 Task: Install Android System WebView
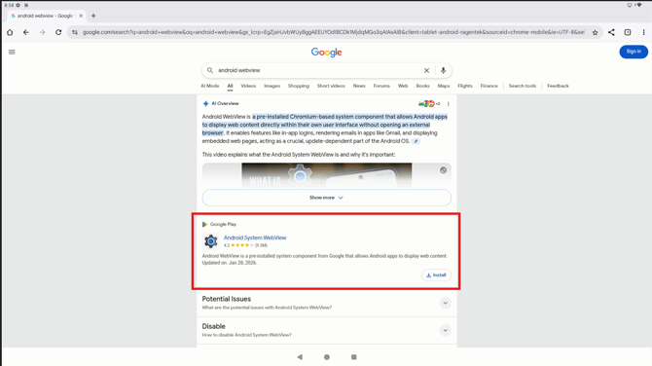pos(436,275)
